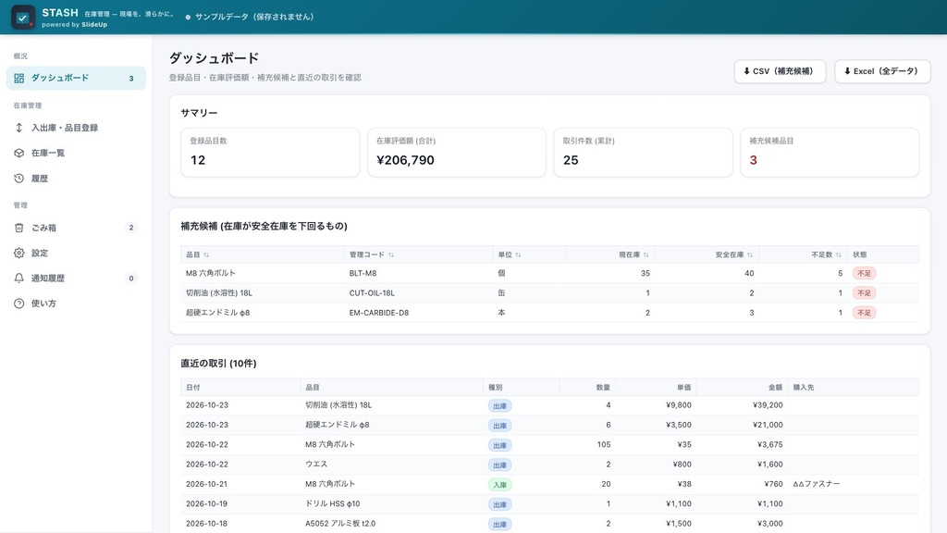Click the unit price ¥9,800 cell
The width and height of the screenshot is (947, 533).
coord(679,405)
